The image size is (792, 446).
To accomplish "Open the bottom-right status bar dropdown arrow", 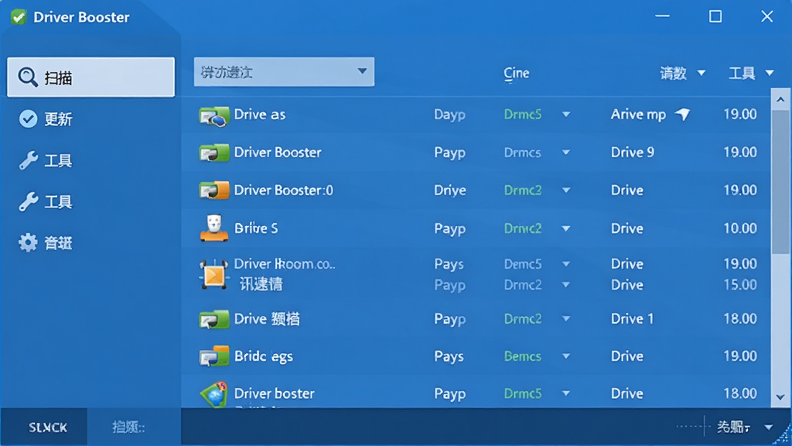I will tap(769, 427).
